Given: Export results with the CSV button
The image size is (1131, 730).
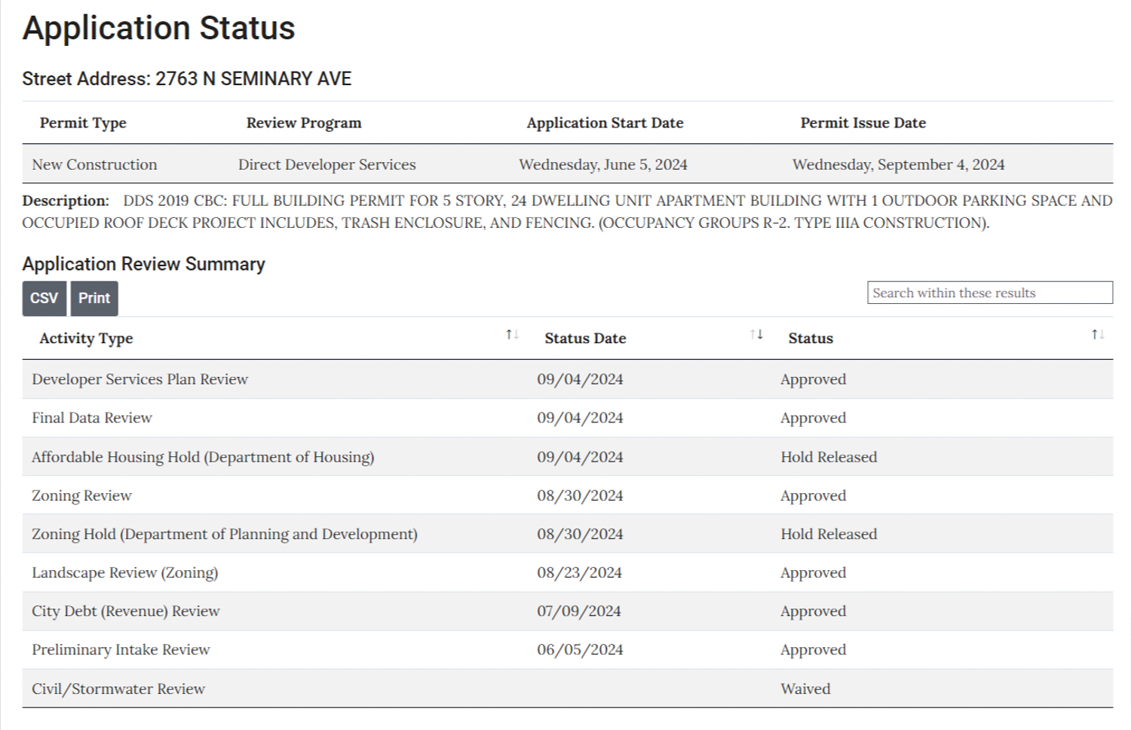Looking at the screenshot, I should (44, 298).
